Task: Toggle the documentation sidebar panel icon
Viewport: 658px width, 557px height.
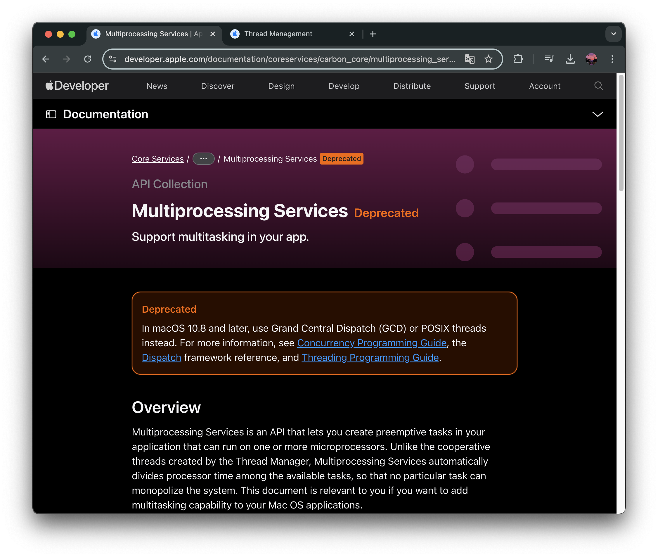Action: pyautogui.click(x=51, y=114)
